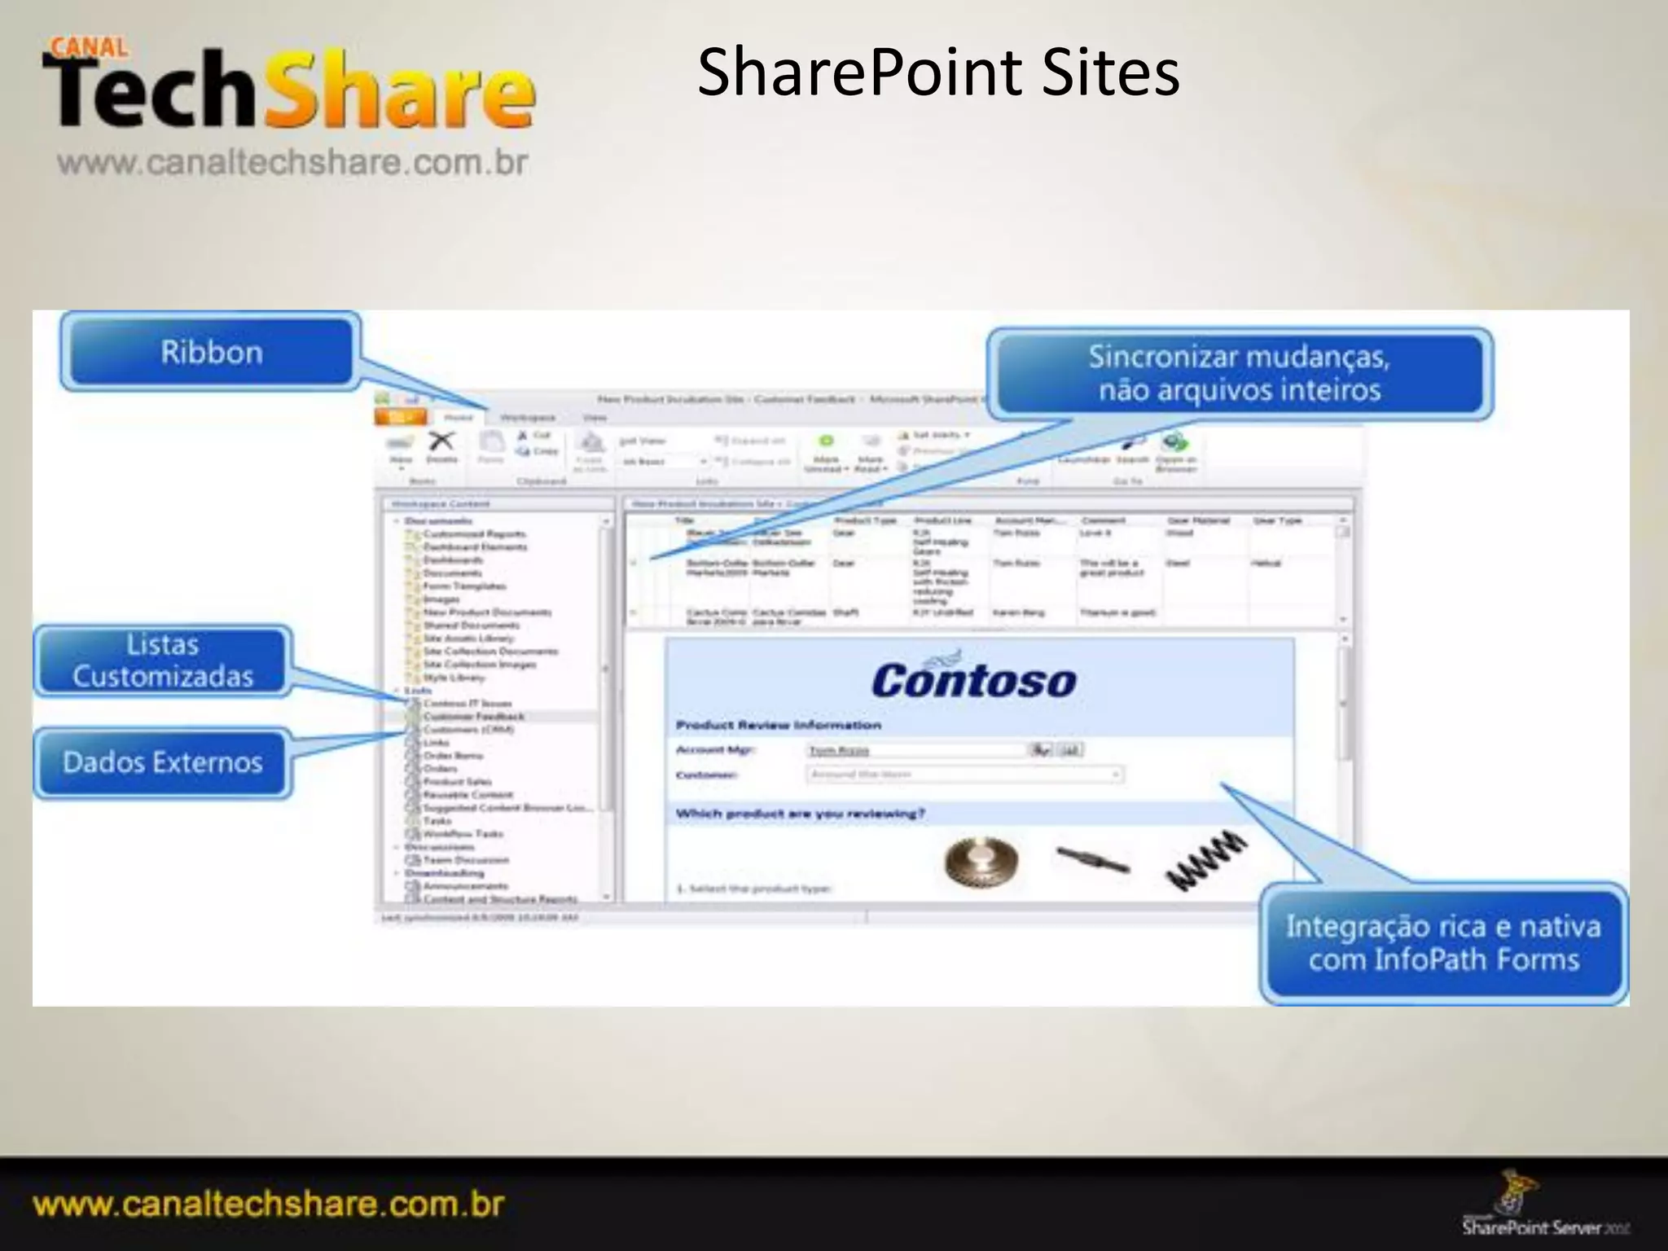Select the shaft product image
The width and height of the screenshot is (1668, 1251).
[1092, 860]
